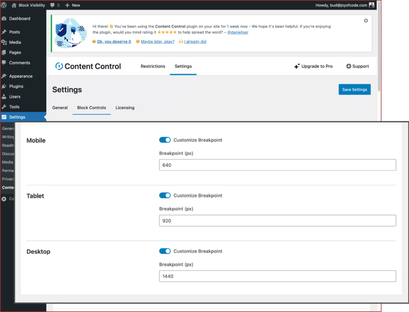Open the Discussion settings submenu

pos(8,154)
